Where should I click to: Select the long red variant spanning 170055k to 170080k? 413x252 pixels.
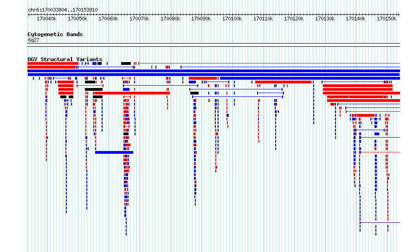pyautogui.click(x=132, y=93)
